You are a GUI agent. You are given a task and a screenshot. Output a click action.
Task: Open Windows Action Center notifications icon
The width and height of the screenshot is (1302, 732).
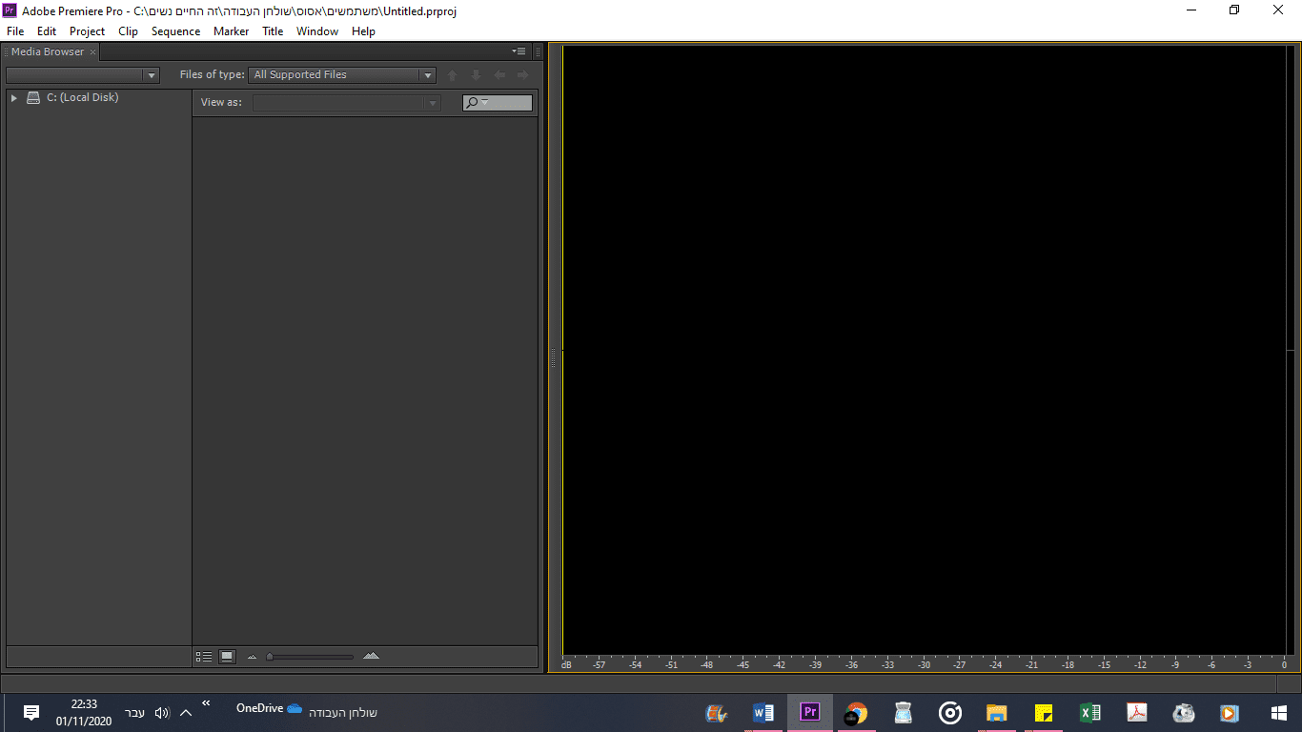pos(31,713)
